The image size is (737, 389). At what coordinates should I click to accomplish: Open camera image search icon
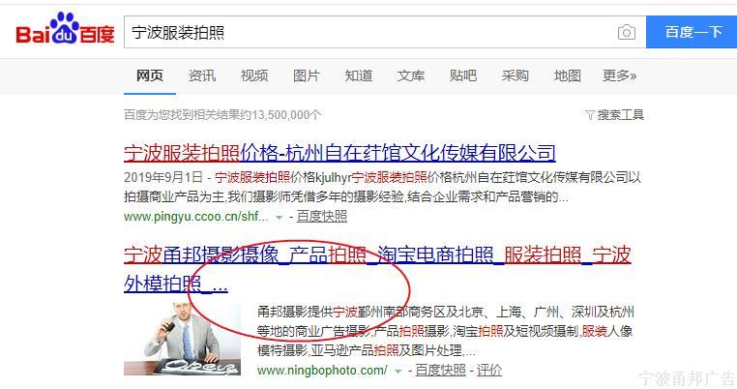(627, 32)
